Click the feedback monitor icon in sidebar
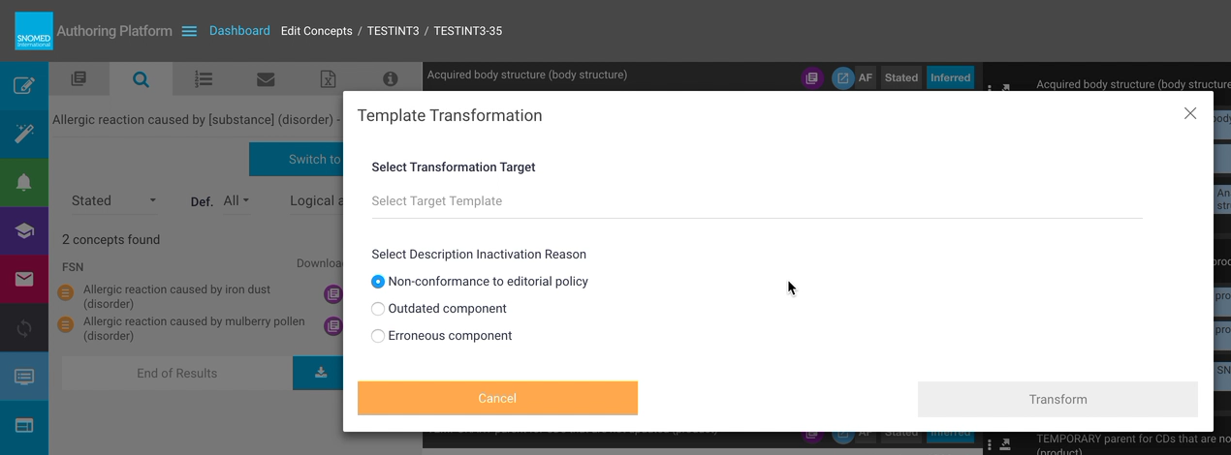Image resolution: width=1231 pixels, height=455 pixels. [x=24, y=377]
